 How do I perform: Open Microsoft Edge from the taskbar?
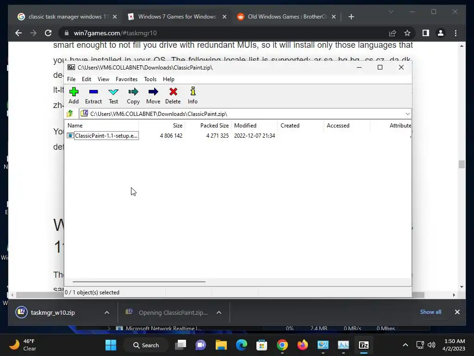(241, 345)
